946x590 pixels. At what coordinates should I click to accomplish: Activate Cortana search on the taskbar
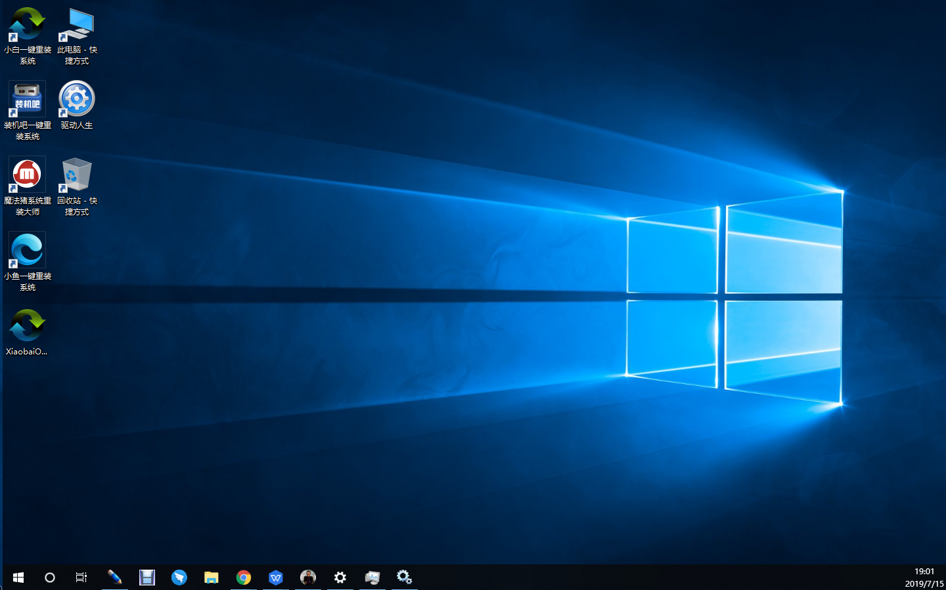click(49, 578)
